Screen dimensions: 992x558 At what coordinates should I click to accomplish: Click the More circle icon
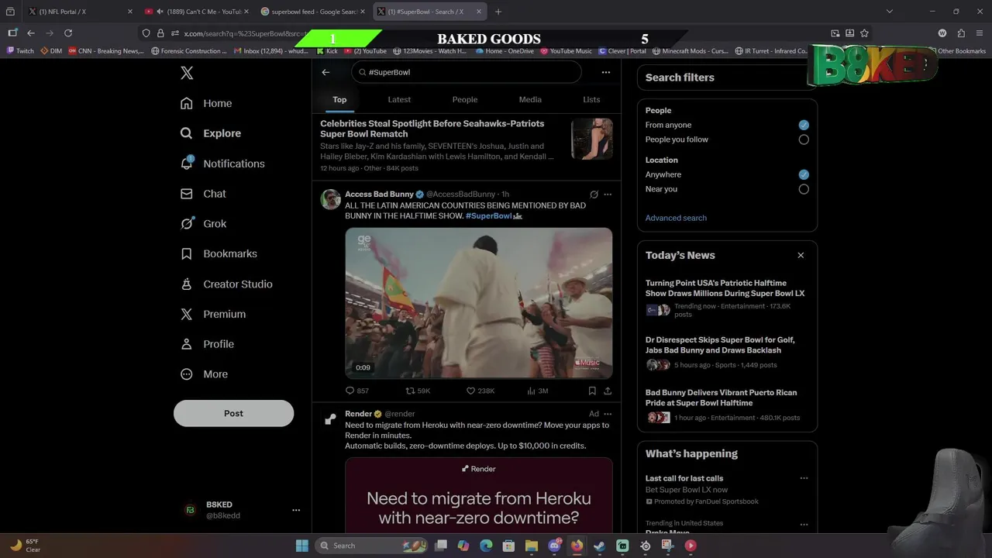point(186,374)
